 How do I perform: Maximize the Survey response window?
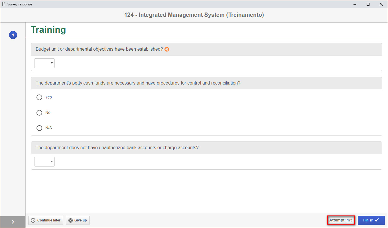368,4
